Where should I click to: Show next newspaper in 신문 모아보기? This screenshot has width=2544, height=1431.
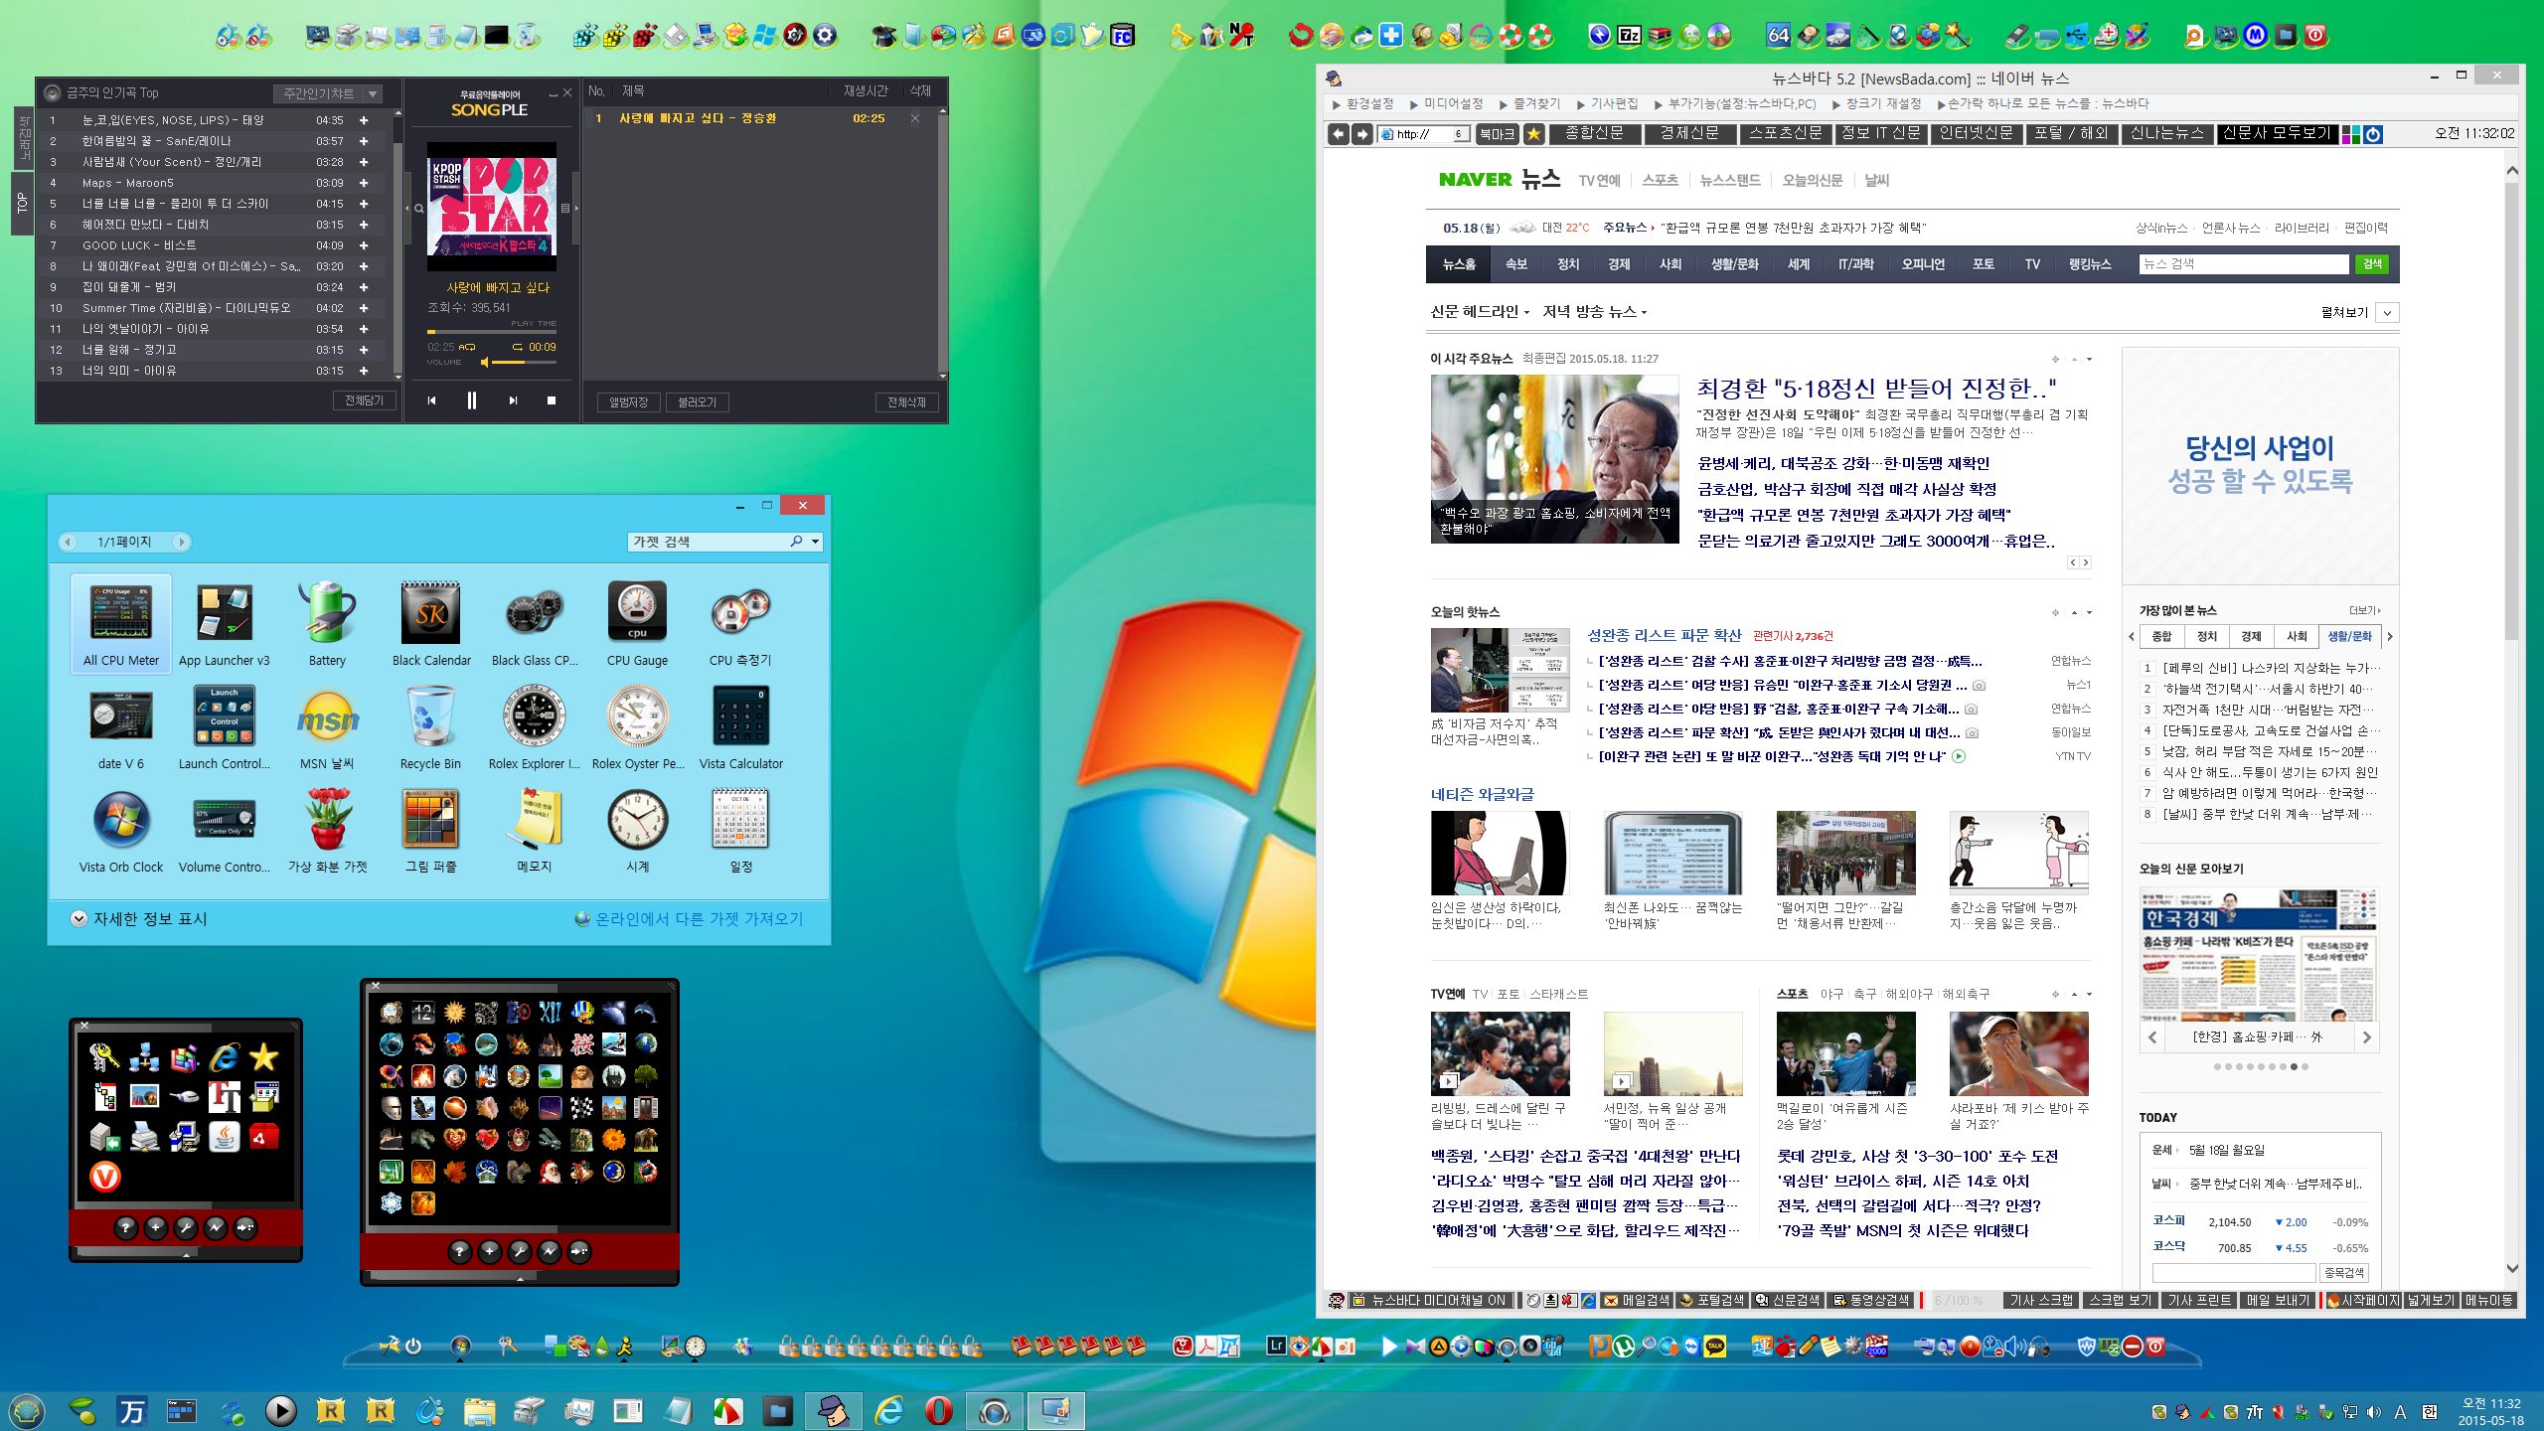(2367, 1037)
